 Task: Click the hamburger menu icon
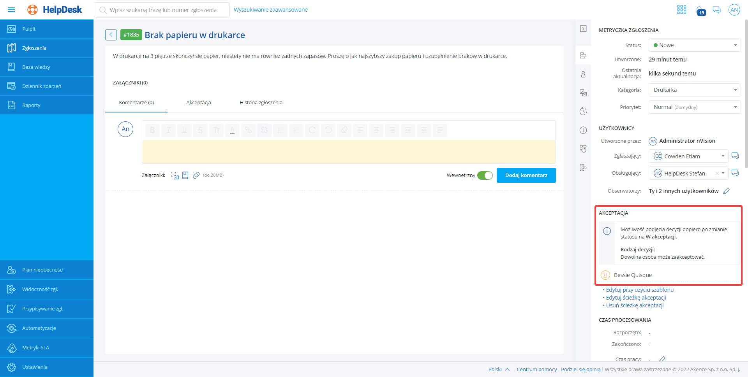point(11,10)
